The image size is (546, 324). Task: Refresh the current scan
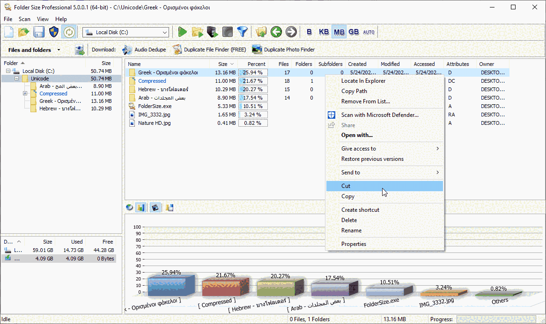69,32
